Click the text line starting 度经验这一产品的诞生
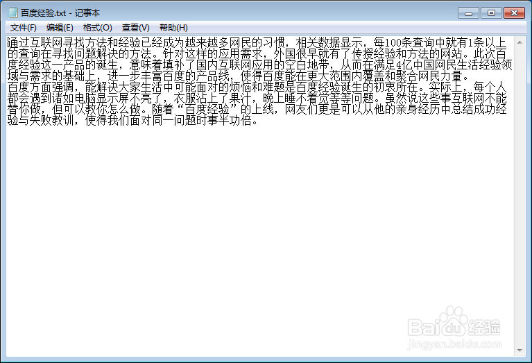This screenshot has width=532, height=363. 259,65
